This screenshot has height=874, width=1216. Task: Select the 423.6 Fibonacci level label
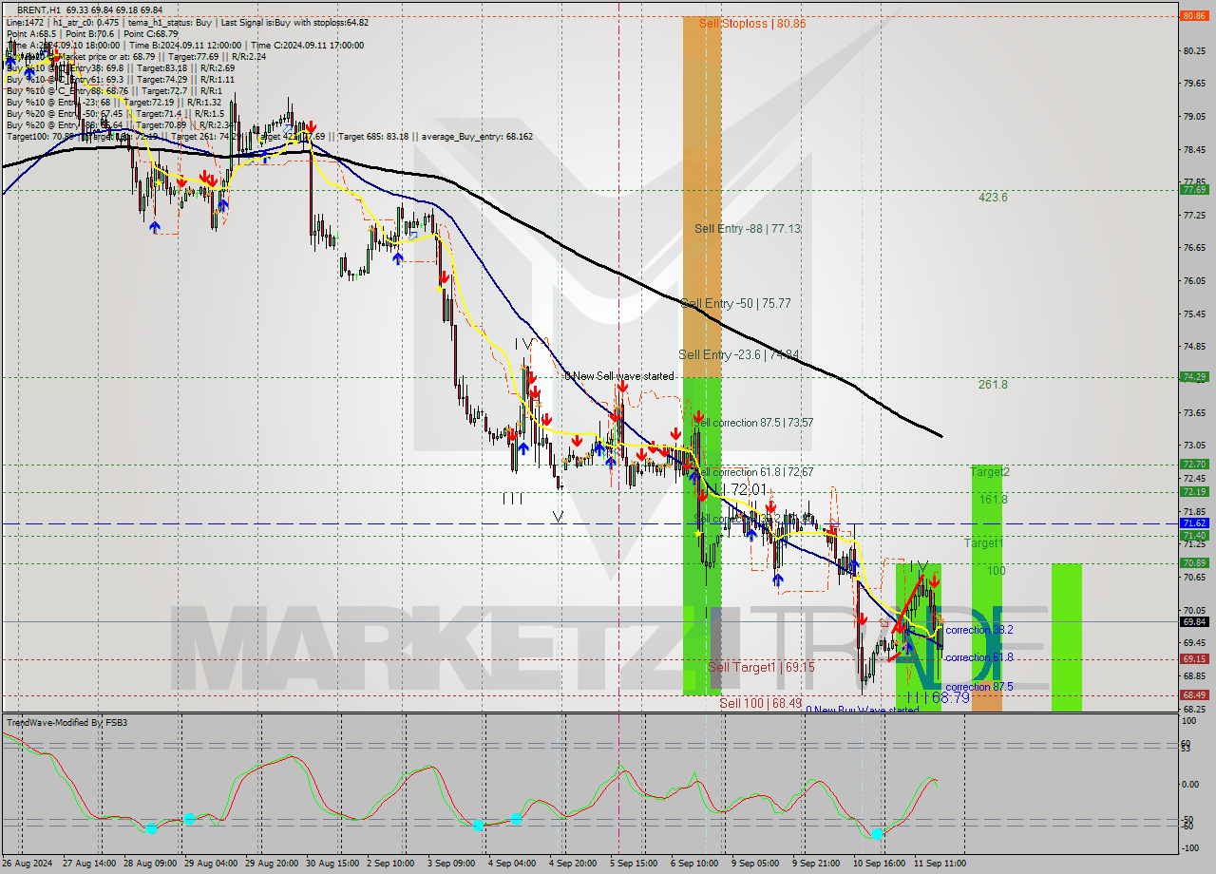pos(993,198)
